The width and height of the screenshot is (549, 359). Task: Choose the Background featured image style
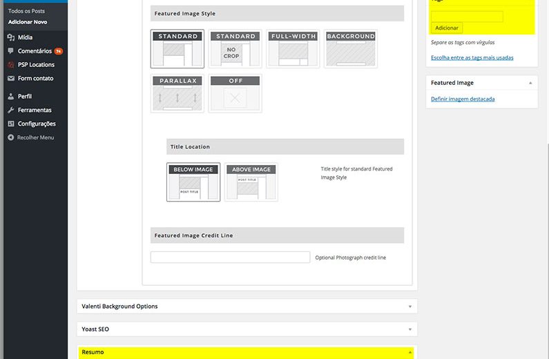(351, 48)
